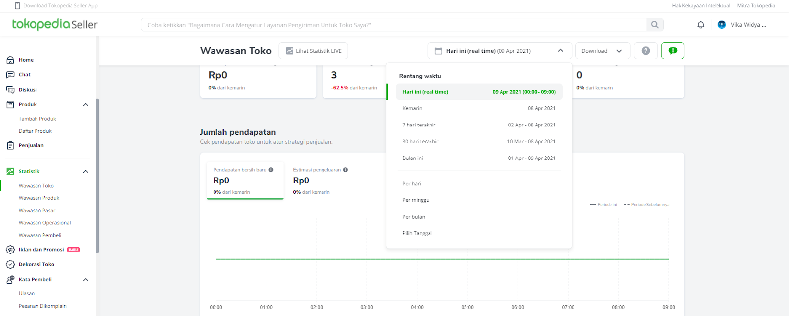Go to Pesanan Dikomplain page
Screen dimensions: 789x316
[42, 306]
